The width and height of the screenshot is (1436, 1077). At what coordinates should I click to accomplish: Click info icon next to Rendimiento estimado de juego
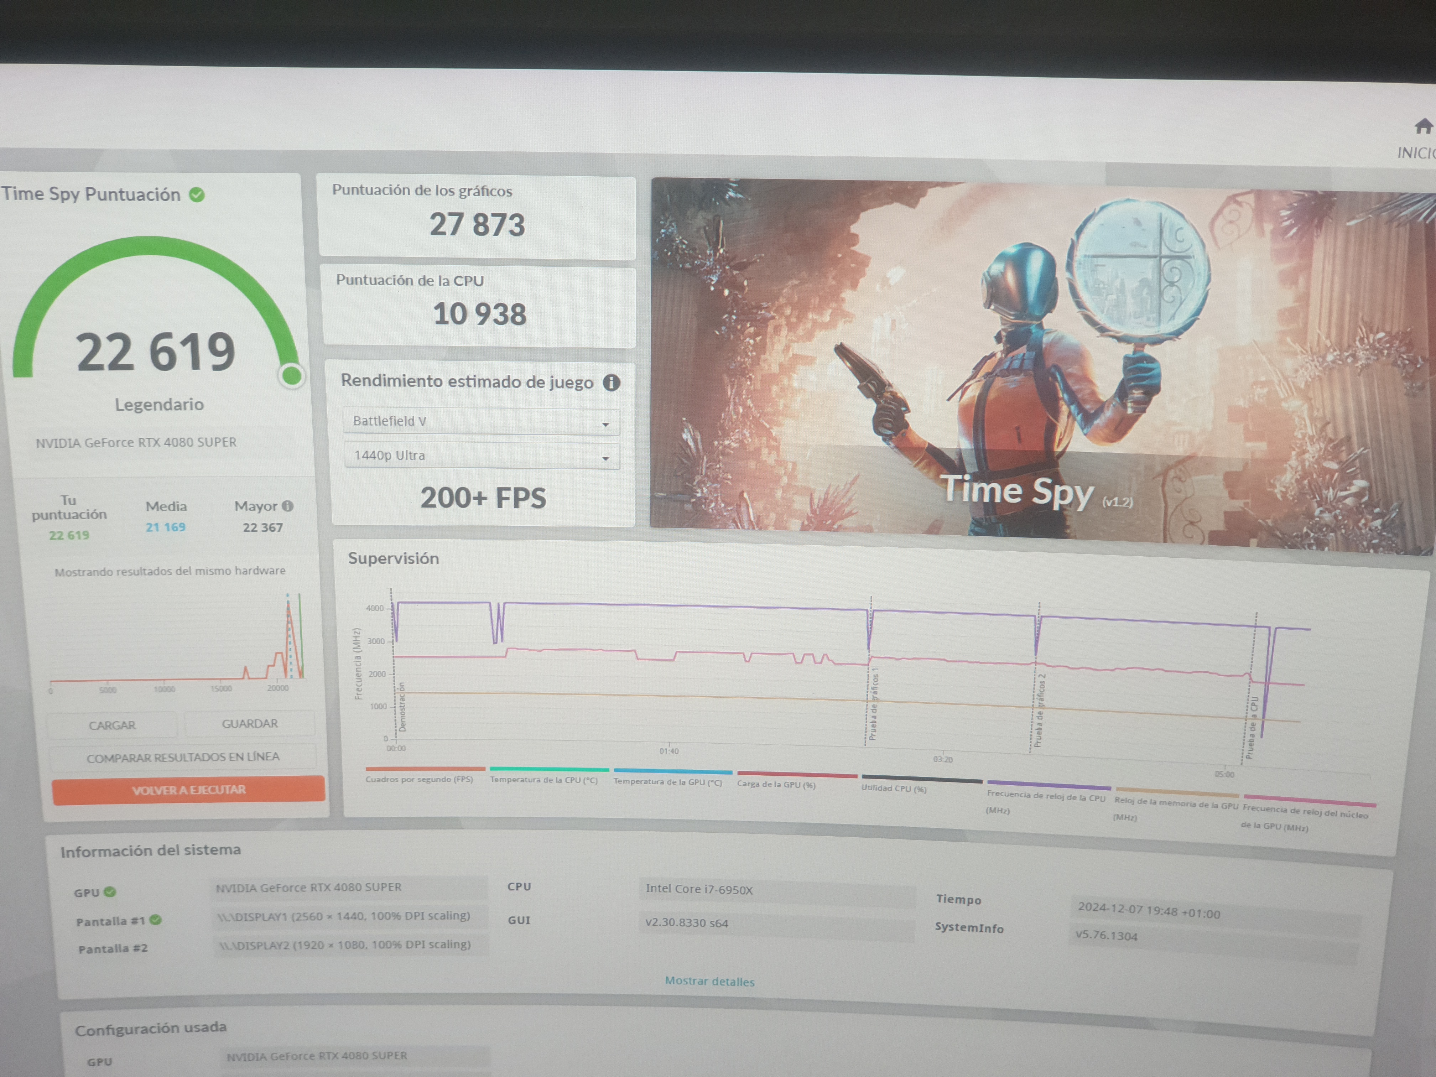pos(611,383)
